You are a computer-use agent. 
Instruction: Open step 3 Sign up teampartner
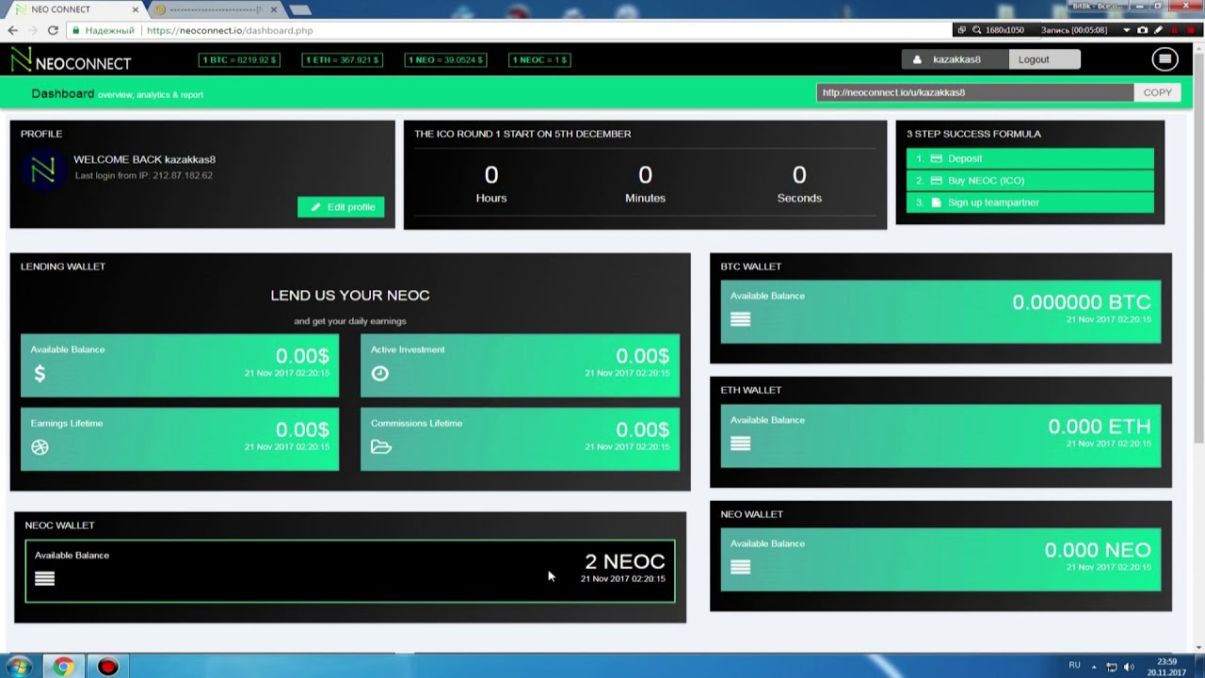pyautogui.click(x=1030, y=202)
